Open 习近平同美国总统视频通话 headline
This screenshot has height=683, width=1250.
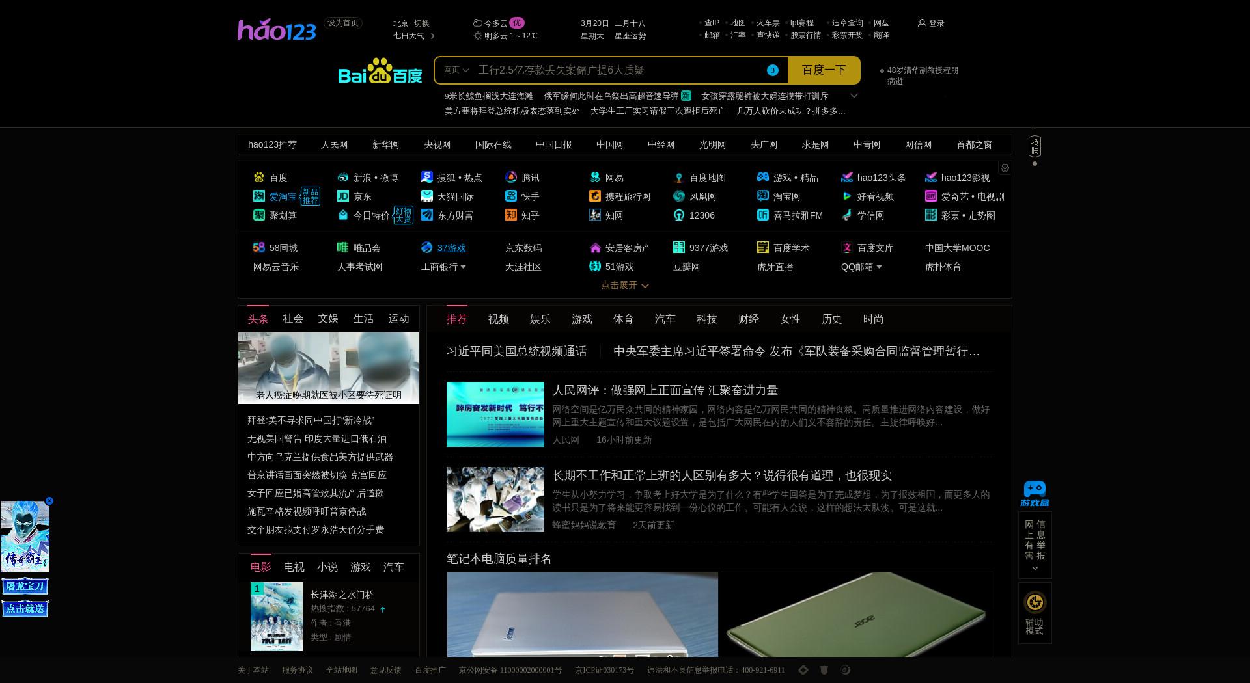coord(517,351)
